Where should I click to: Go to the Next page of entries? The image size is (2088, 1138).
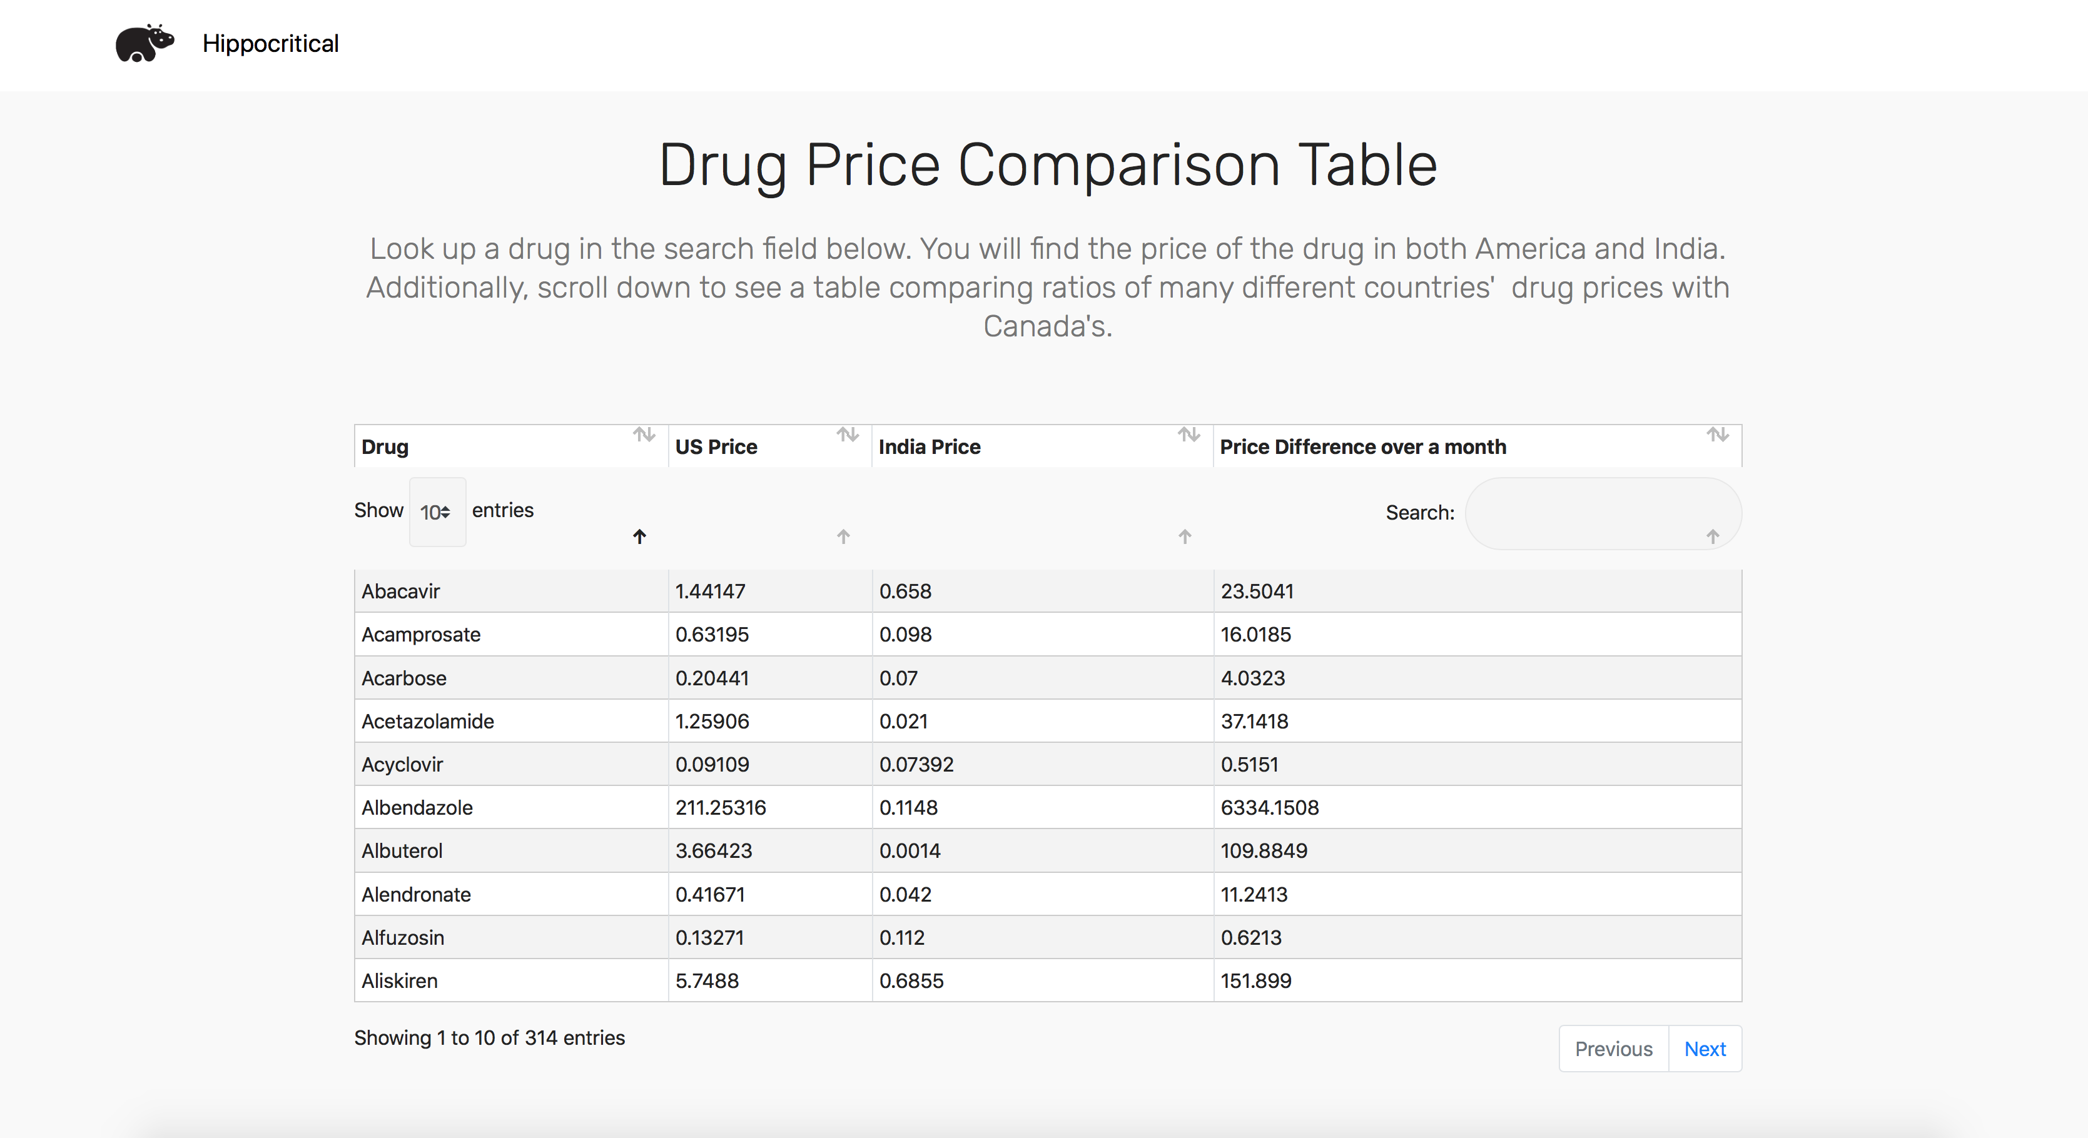pos(1705,1049)
